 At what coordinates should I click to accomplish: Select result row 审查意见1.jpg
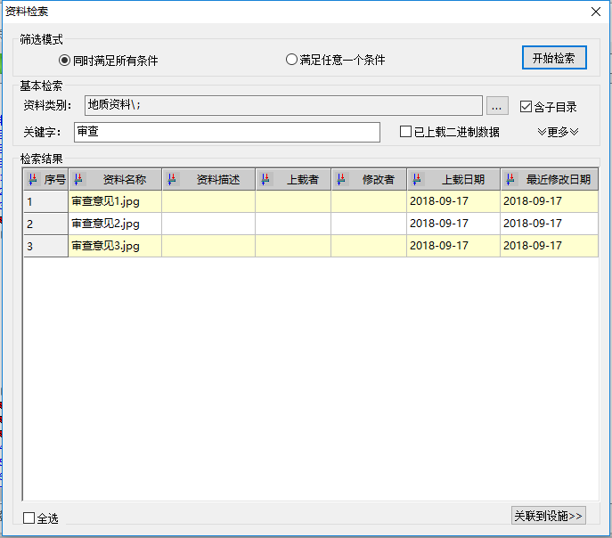tap(105, 201)
